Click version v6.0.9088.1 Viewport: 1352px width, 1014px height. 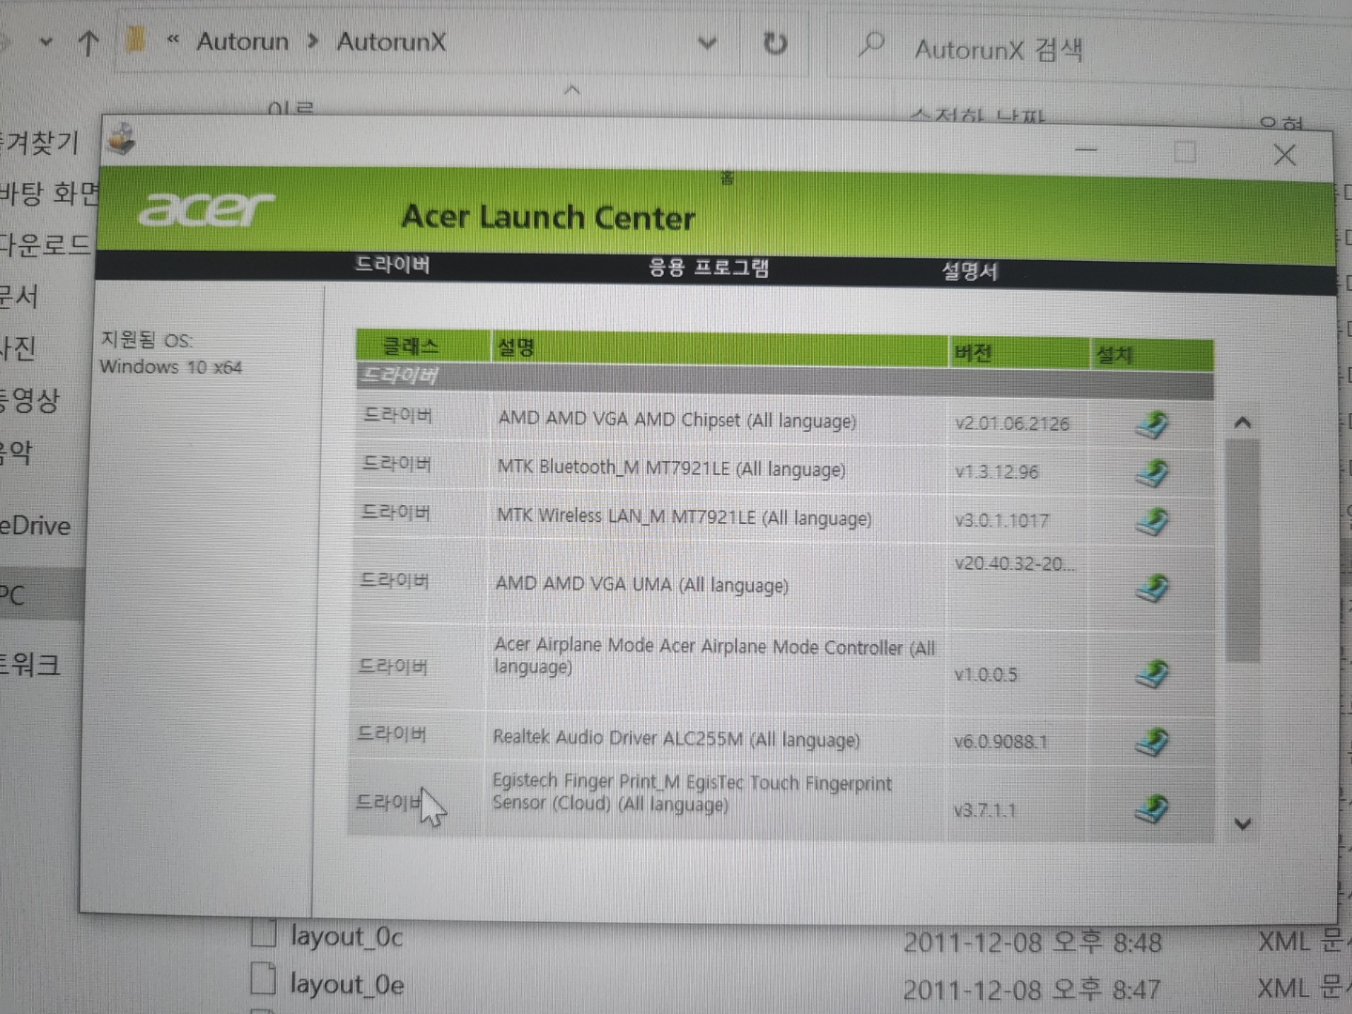[1001, 742]
